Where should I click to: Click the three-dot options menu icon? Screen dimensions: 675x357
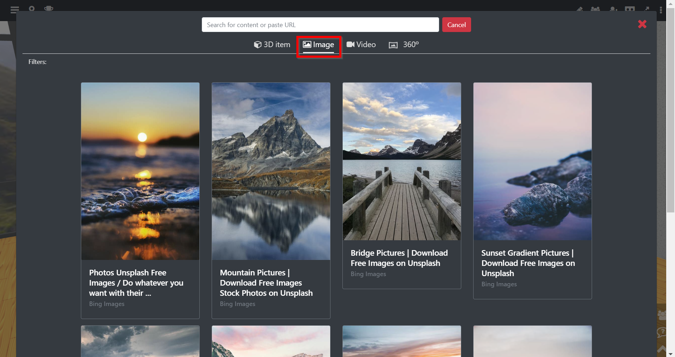661,10
